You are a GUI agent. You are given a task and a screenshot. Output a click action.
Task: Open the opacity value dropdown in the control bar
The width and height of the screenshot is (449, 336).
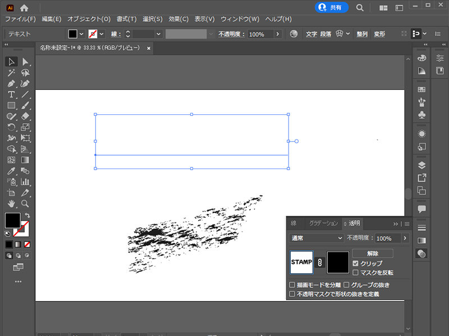coord(279,33)
